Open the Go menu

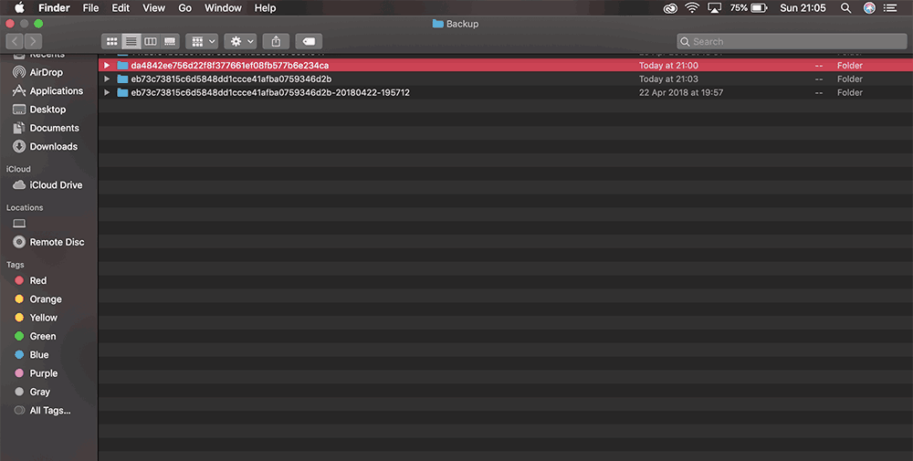point(184,7)
